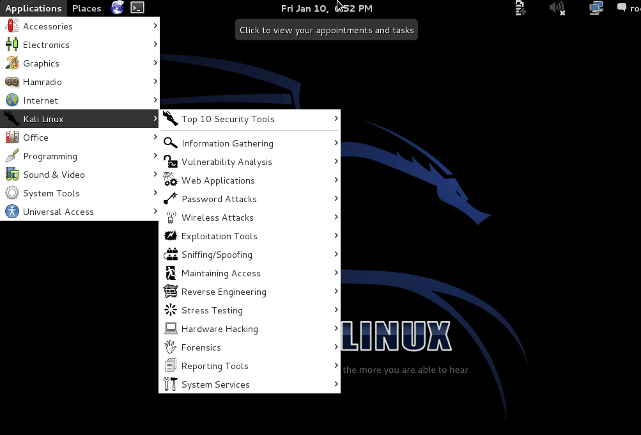Expand the Wireless Attacks submenu arrow

click(336, 217)
